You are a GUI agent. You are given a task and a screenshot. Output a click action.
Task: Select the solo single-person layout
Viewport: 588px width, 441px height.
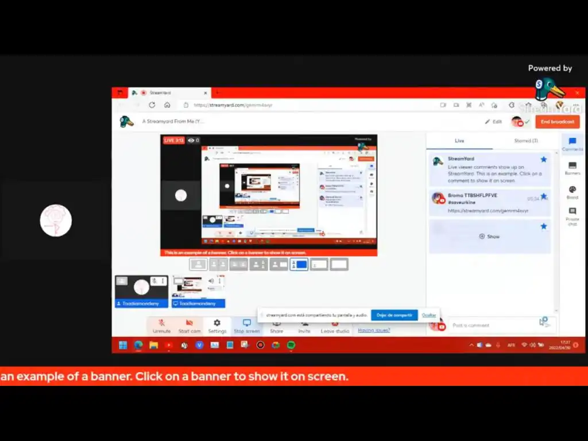[x=198, y=264]
